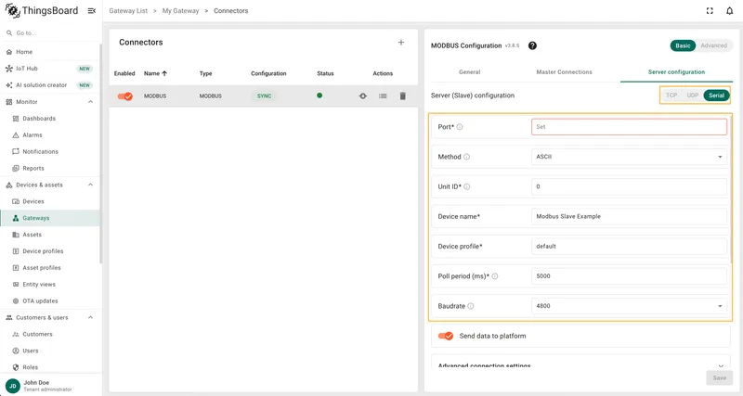
Task: Go to Gateway List breadcrumb
Action: (128, 11)
